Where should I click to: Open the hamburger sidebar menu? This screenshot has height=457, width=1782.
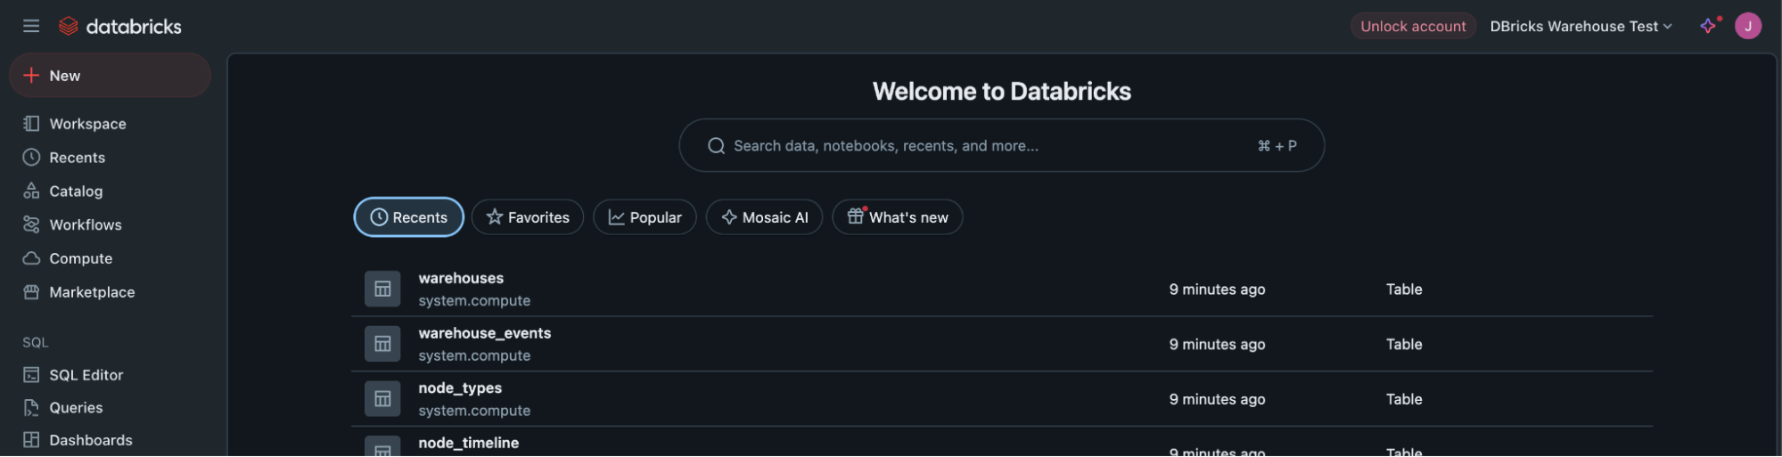(31, 26)
